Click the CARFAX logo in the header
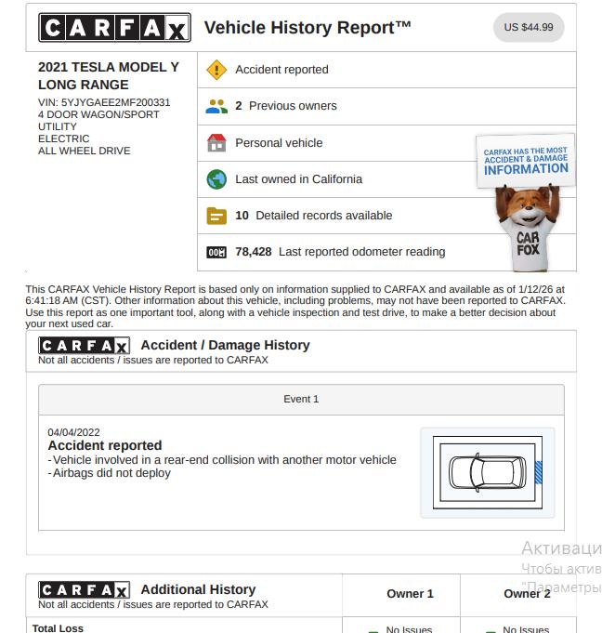 (114, 28)
